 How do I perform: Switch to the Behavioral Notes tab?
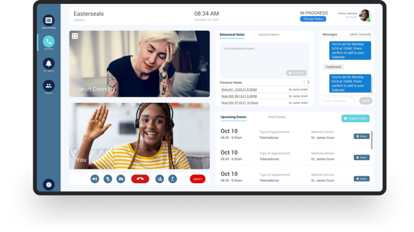232,34
